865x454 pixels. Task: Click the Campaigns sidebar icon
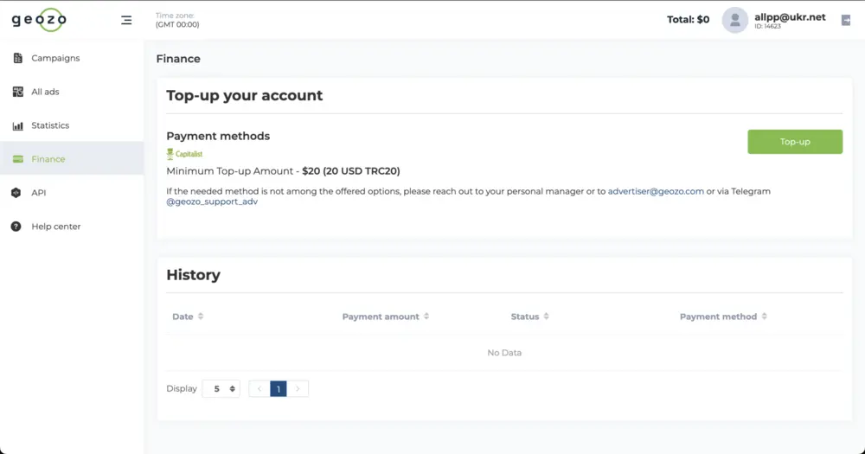[x=17, y=58]
